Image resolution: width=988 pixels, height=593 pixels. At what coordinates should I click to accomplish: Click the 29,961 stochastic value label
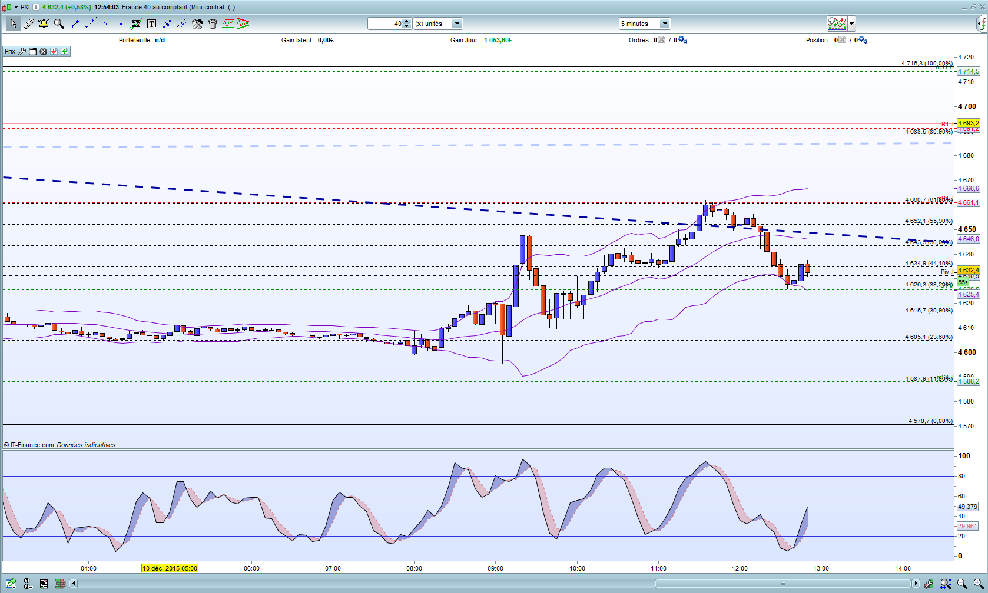(x=967, y=526)
